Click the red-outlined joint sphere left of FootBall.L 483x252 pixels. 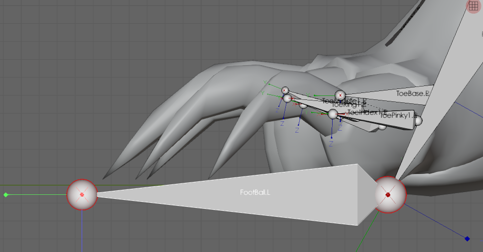(82, 194)
